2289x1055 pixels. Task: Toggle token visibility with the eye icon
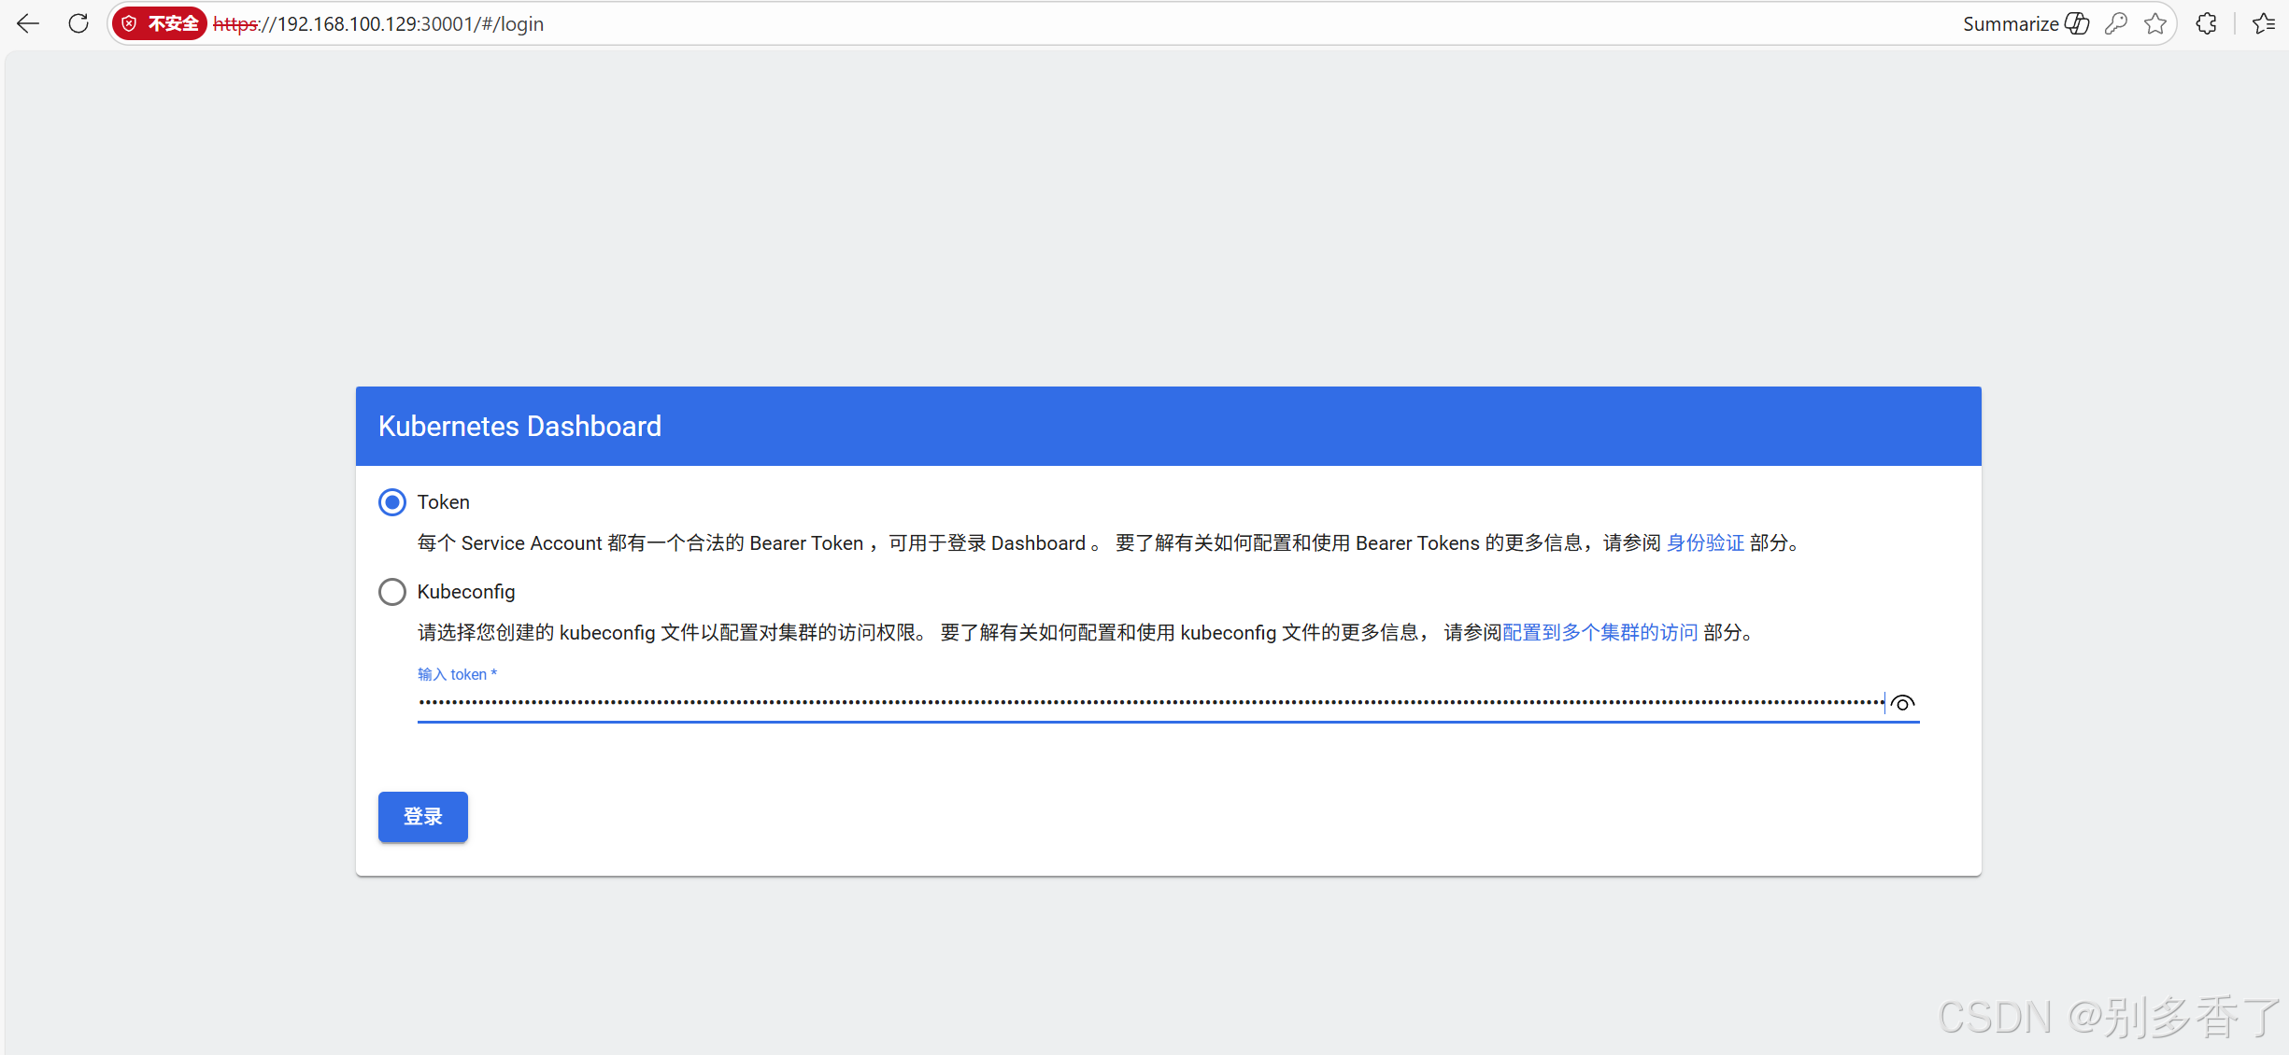click(1903, 703)
